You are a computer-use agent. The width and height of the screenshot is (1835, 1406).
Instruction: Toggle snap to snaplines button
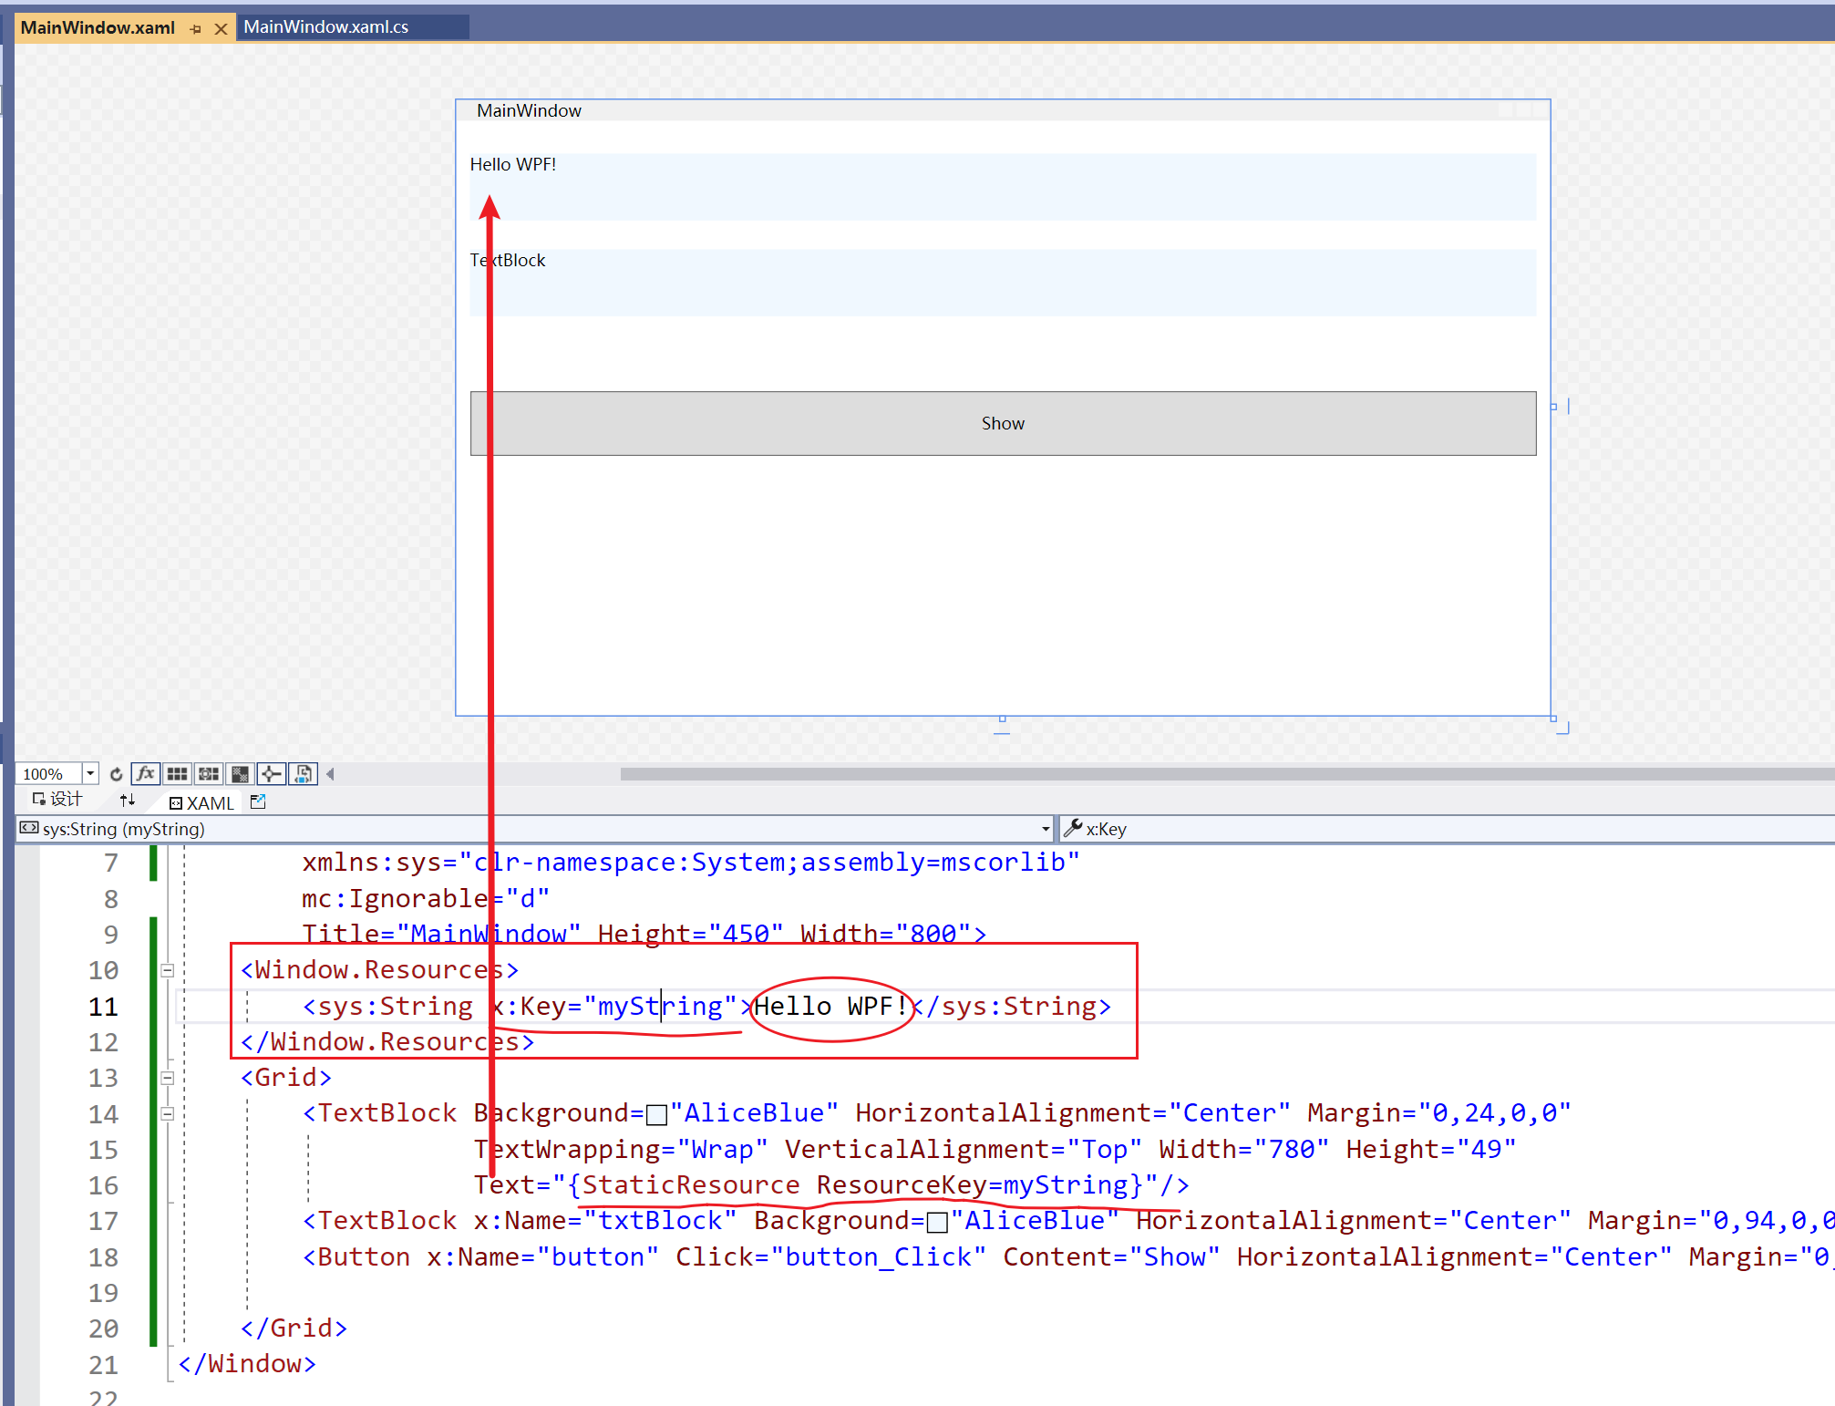pos(272,774)
